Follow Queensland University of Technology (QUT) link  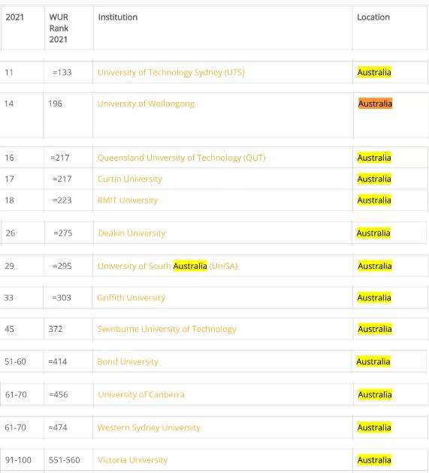point(181,158)
